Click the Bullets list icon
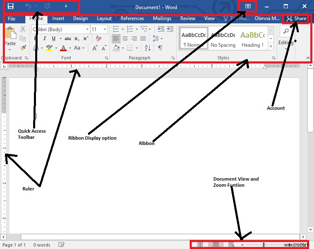 (x=116, y=29)
